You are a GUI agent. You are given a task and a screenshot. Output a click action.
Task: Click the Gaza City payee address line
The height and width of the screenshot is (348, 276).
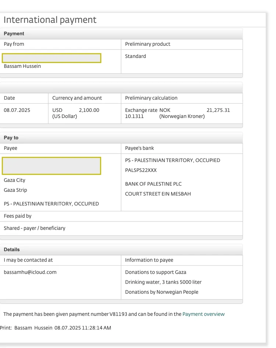tap(15, 180)
